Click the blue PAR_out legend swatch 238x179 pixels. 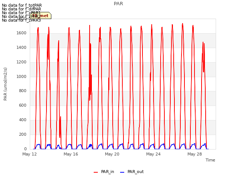122,172
